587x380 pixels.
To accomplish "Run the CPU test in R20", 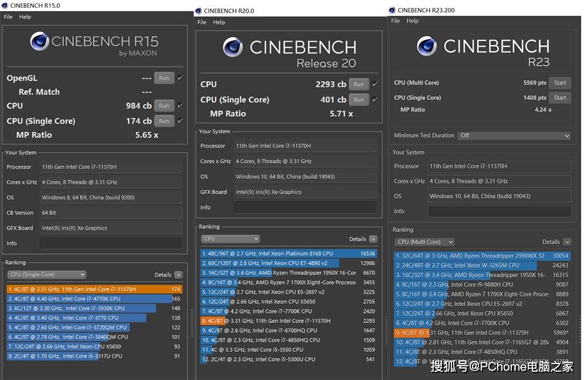I will [x=359, y=85].
